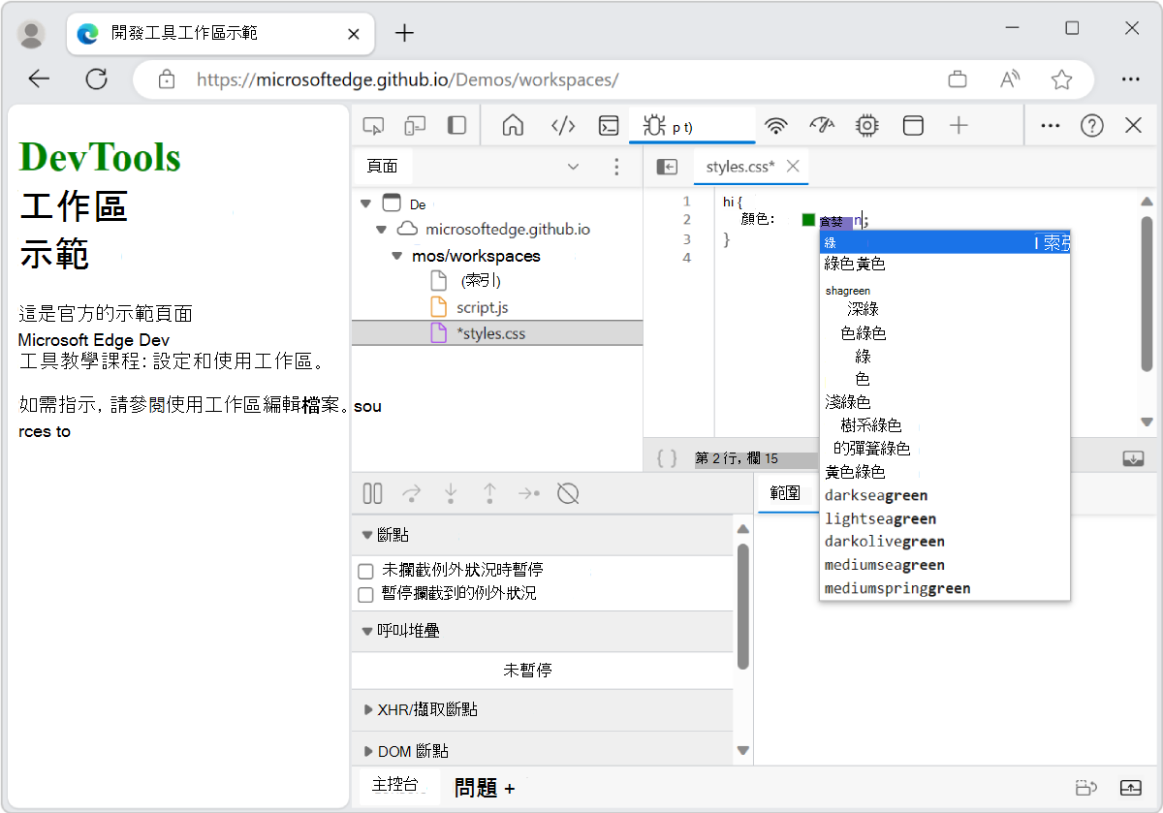Open the Network panel wifi icon
Viewport: 1163px width, 813px height.
pyautogui.click(x=775, y=125)
